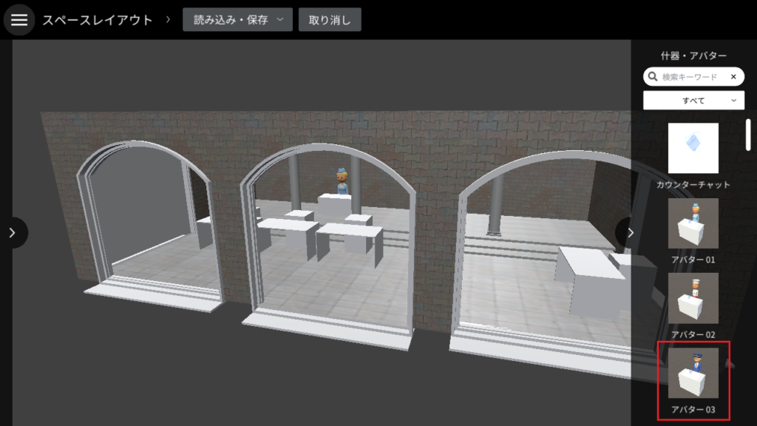
Task: Collapse the right furniture panel arrow
Action: tap(630, 233)
